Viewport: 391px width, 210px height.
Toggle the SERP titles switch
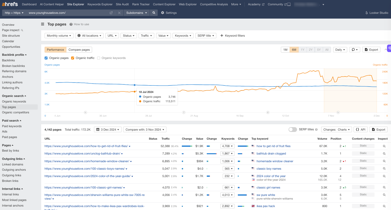click(x=293, y=130)
